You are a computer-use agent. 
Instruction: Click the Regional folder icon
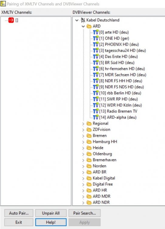tap(89, 124)
